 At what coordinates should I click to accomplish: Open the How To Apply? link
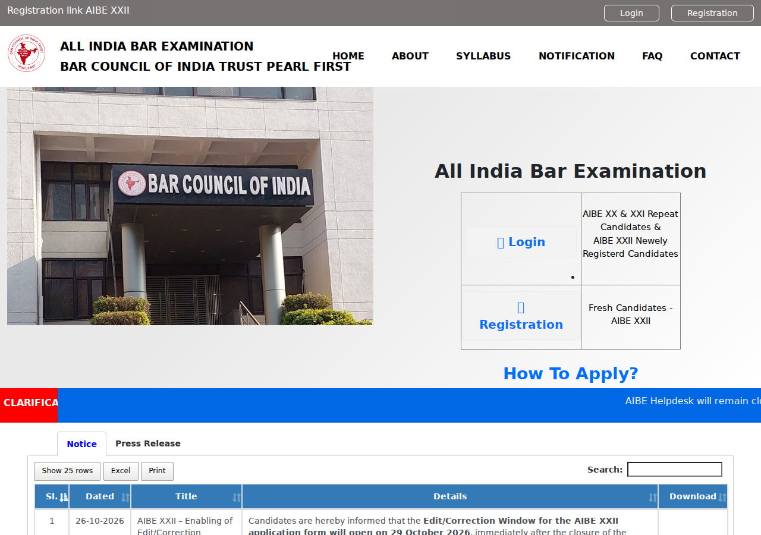point(571,373)
